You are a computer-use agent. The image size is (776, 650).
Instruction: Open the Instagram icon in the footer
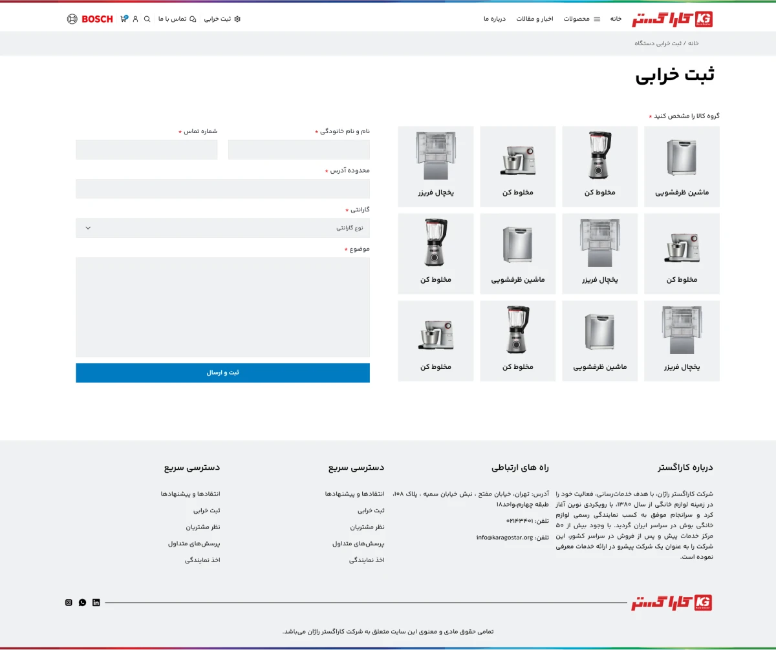68,602
